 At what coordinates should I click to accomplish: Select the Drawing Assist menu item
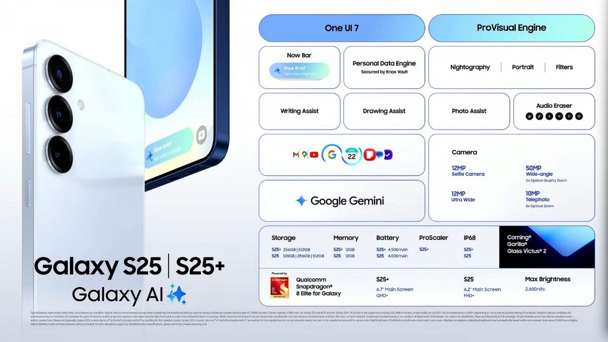pos(383,111)
